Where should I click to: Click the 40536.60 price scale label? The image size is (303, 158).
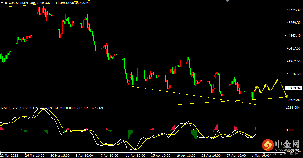point(294,74)
